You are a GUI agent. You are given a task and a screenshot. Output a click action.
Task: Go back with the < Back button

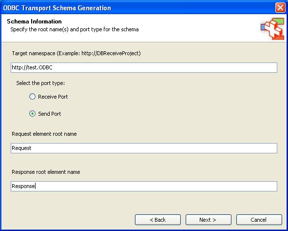click(158, 220)
